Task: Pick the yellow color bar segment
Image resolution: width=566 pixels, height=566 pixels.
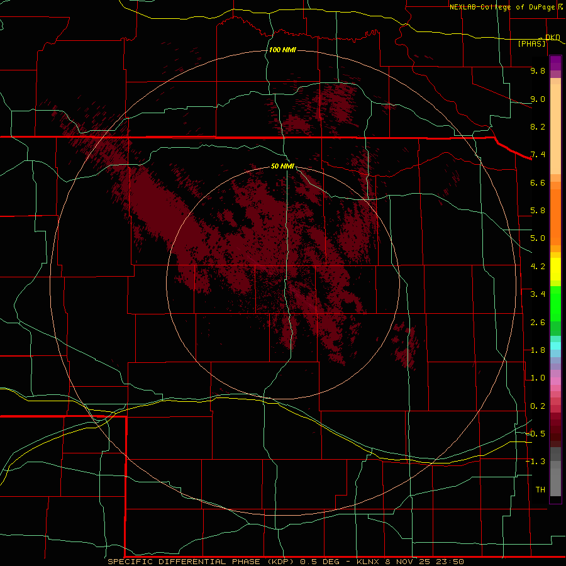Action: [x=555, y=269]
